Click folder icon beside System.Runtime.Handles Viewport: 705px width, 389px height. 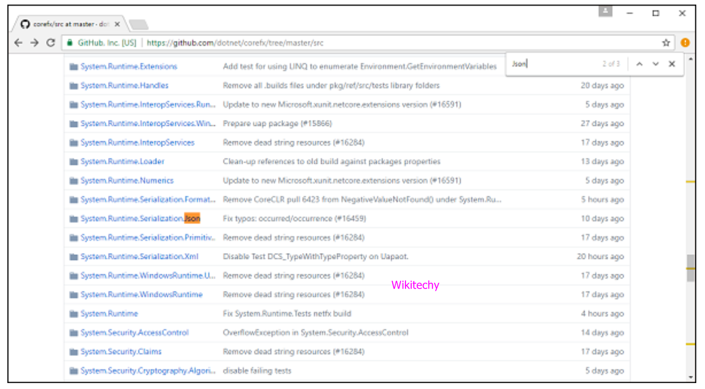click(x=73, y=86)
